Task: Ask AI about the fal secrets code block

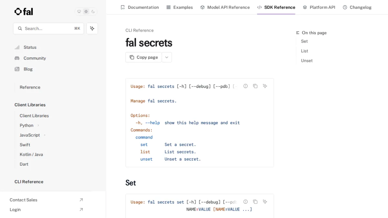Action: tap(265, 86)
